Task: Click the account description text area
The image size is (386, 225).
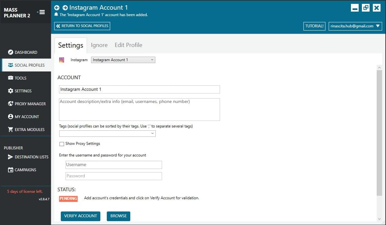Action: click(140, 109)
